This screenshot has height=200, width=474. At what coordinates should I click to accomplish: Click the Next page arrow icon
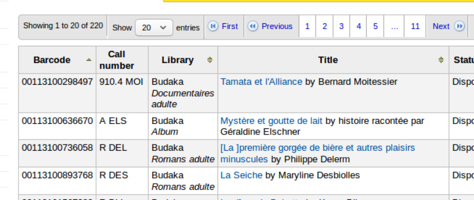[459, 26]
